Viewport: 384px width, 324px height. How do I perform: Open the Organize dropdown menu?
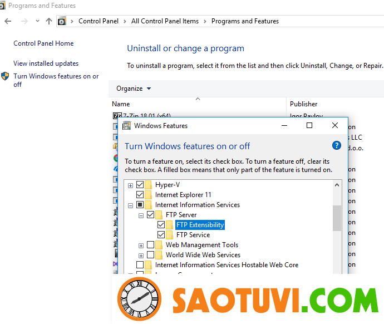(134, 89)
